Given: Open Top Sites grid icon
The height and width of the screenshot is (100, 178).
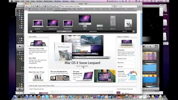Looking at the screenshot, I should pos(30,9).
